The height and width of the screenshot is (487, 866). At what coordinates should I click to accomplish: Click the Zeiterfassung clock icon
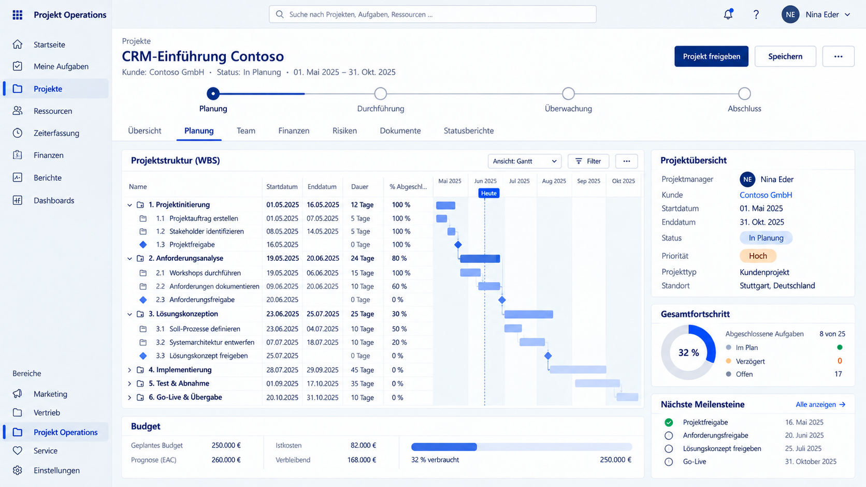click(18, 133)
